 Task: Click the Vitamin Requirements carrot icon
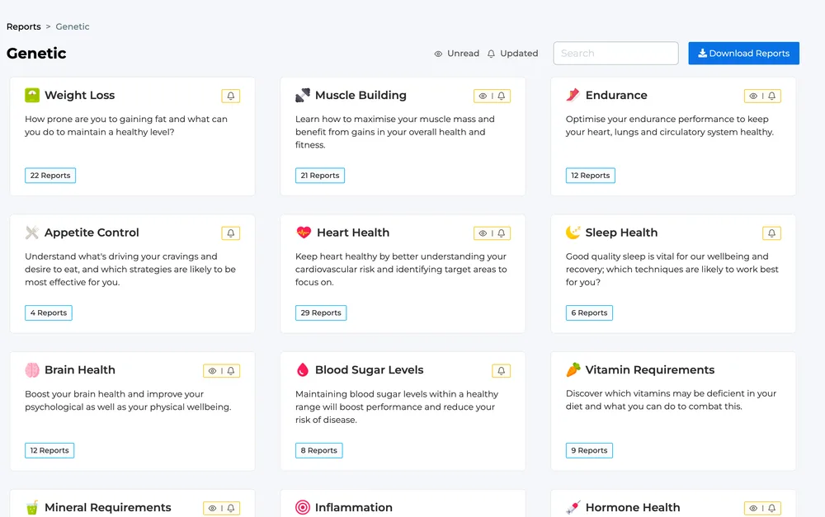pyautogui.click(x=573, y=369)
